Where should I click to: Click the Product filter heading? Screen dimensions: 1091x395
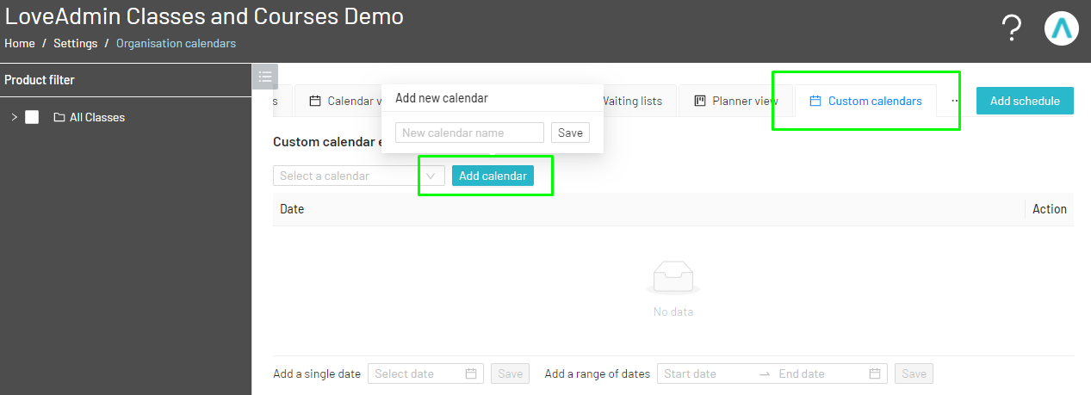40,80
